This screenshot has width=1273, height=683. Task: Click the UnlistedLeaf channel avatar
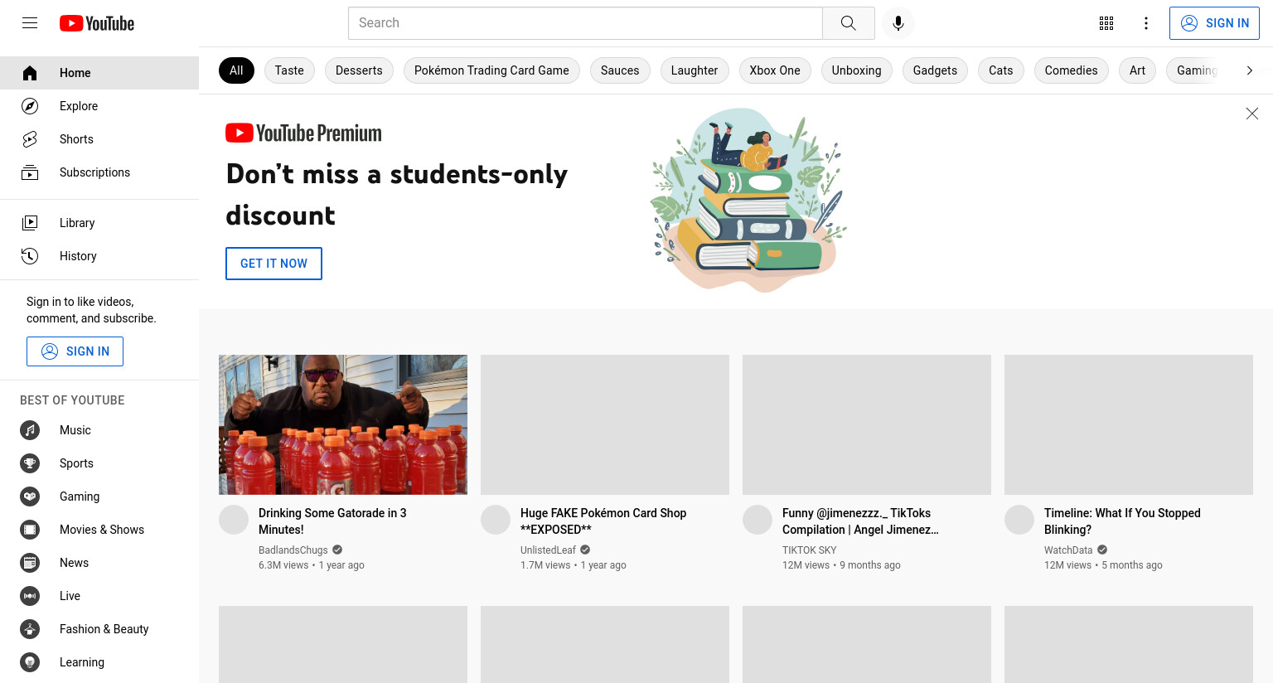point(496,520)
